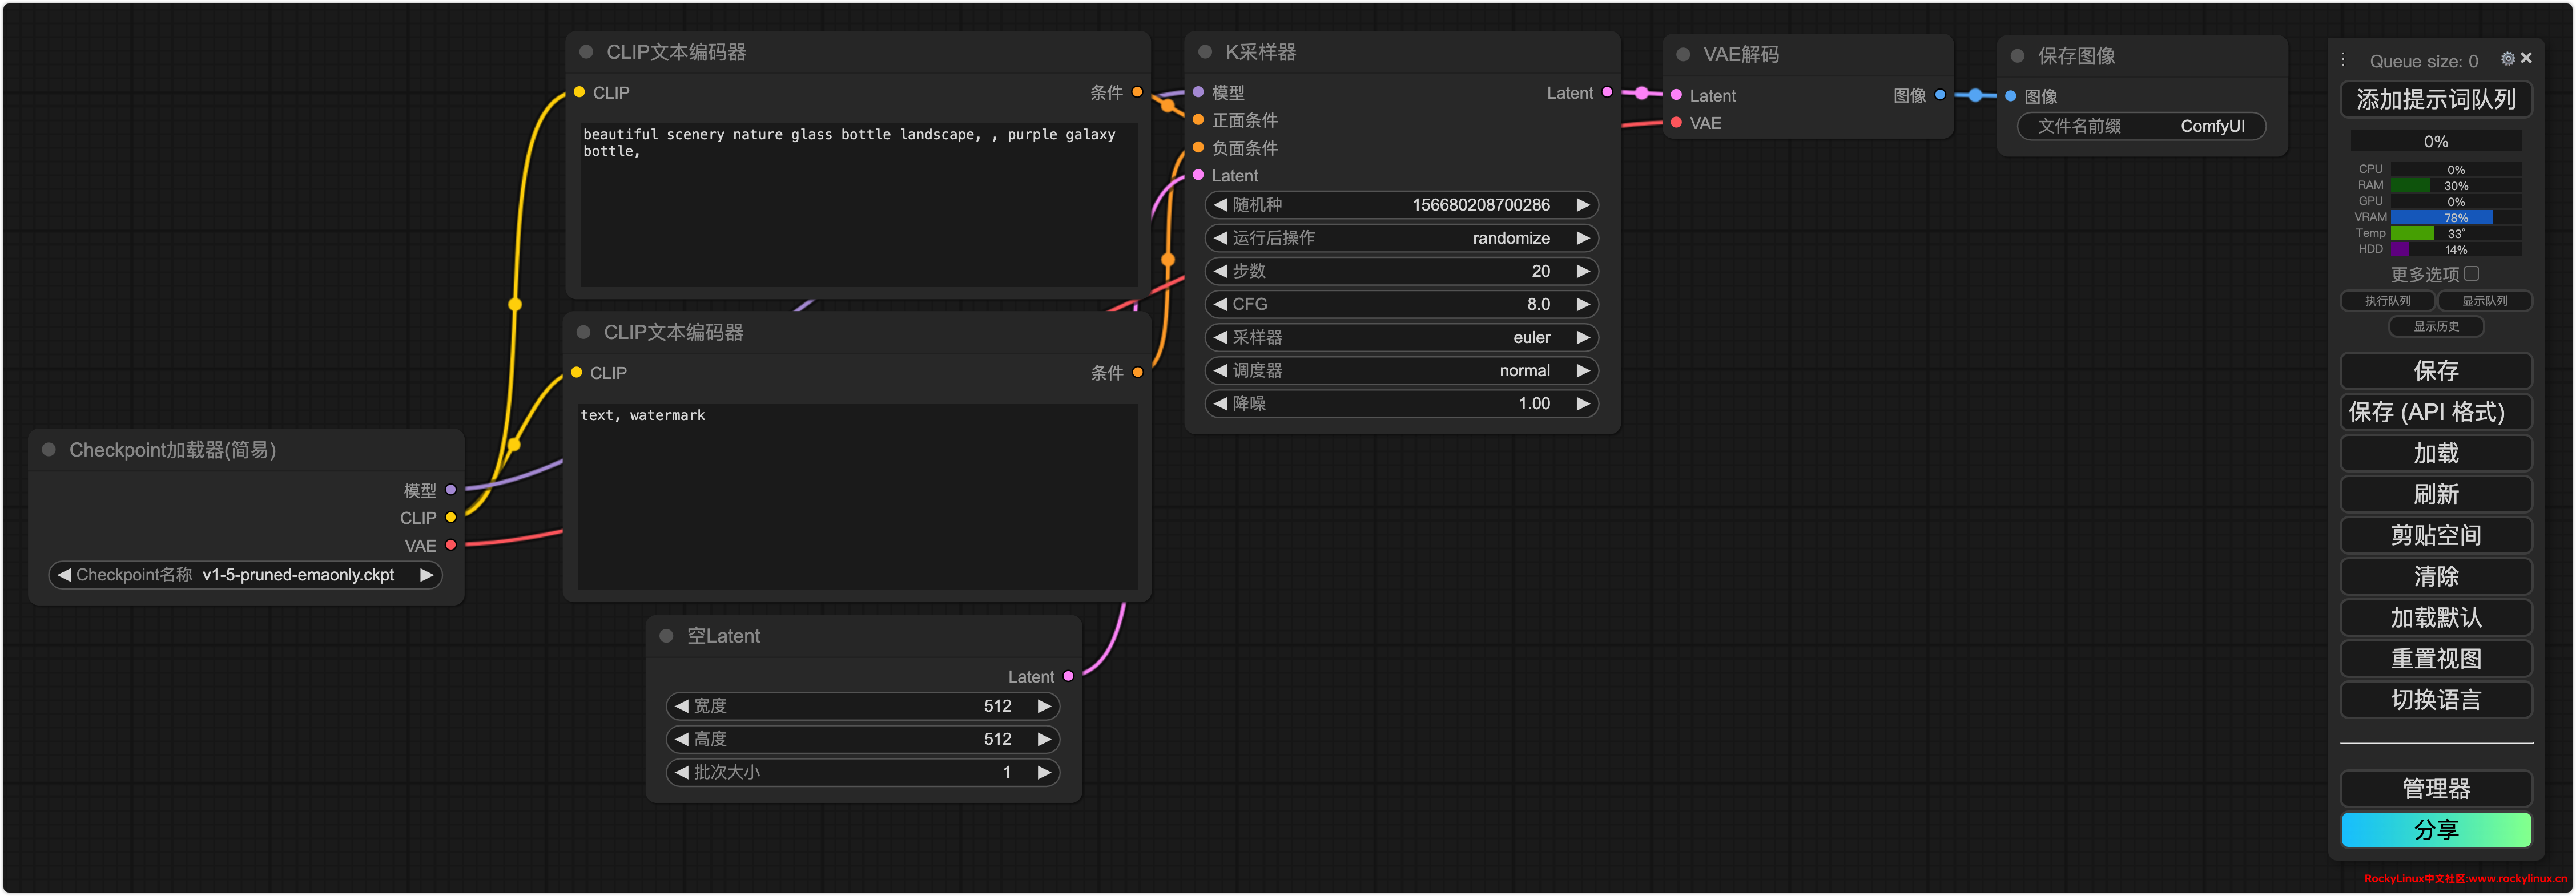The image size is (2576, 896).
Task: Collapse the 保存图像 node using its title dot
Action: pos(2017,56)
